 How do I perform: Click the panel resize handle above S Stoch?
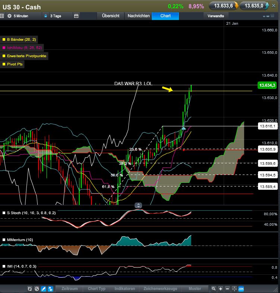point(138,205)
